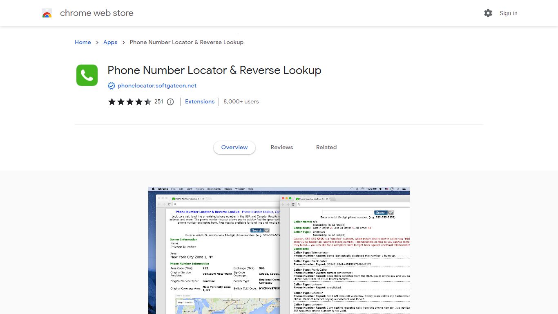The height and width of the screenshot is (314, 558).
Task: Visit phonelocator.softgateon.net publisher link
Action: pos(157,86)
